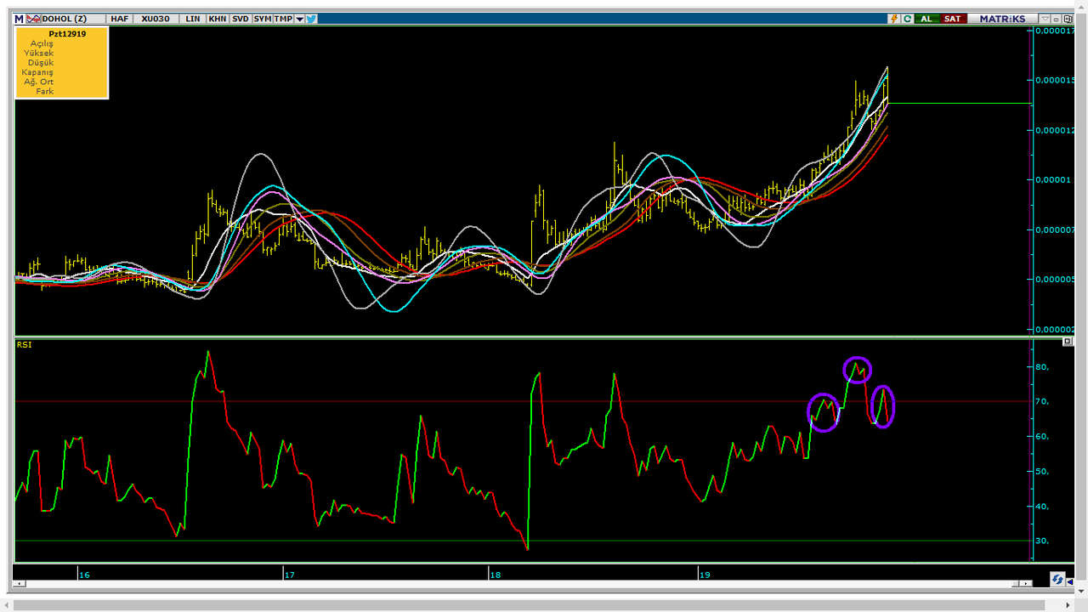Click the DOHOL (Z) symbol name
1088x612 pixels.
coord(65,19)
